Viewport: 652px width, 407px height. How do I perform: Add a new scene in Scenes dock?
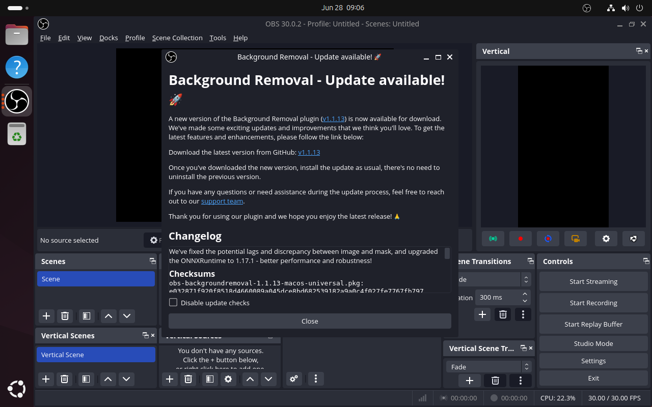(x=46, y=316)
